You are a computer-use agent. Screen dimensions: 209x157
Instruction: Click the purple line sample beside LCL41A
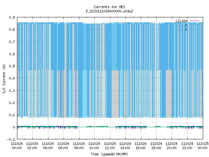194,21
